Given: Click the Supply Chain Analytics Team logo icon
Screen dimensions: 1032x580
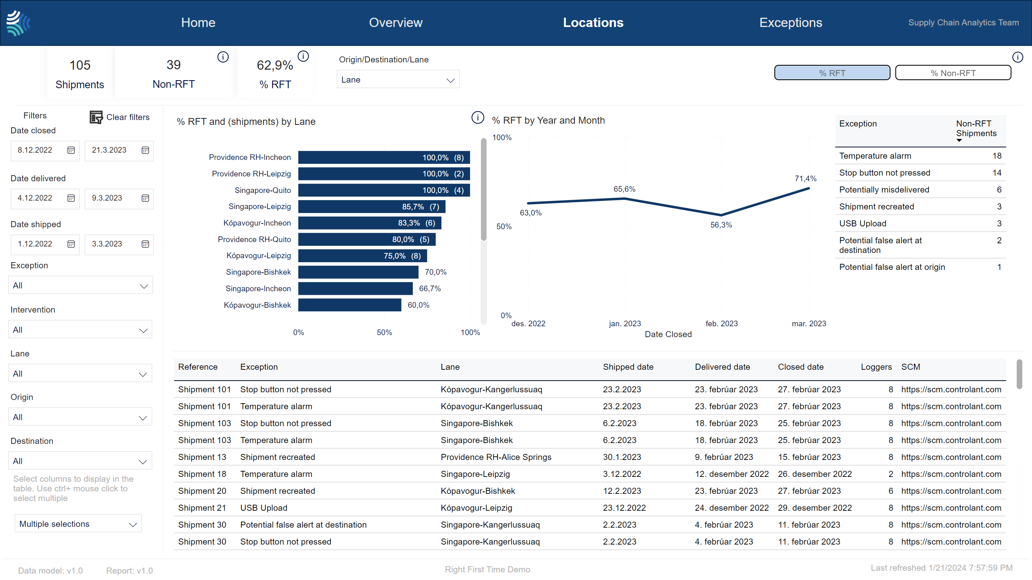Looking at the screenshot, I should click(x=19, y=23).
